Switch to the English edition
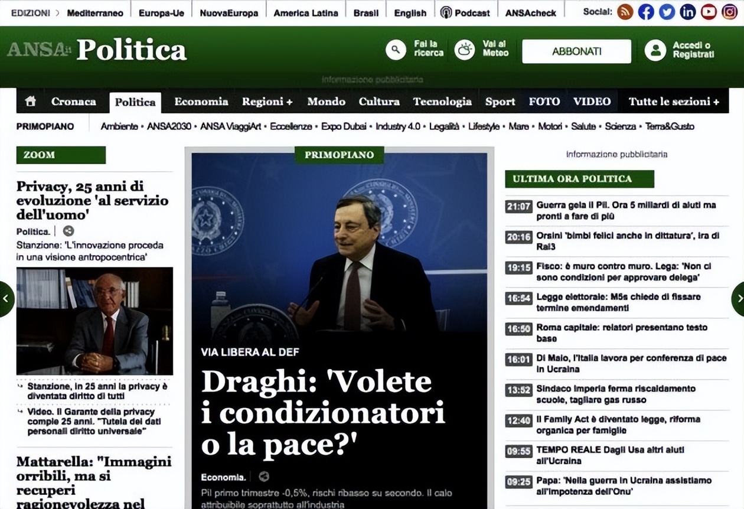Image resolution: width=744 pixels, height=509 pixels. pyautogui.click(x=410, y=12)
